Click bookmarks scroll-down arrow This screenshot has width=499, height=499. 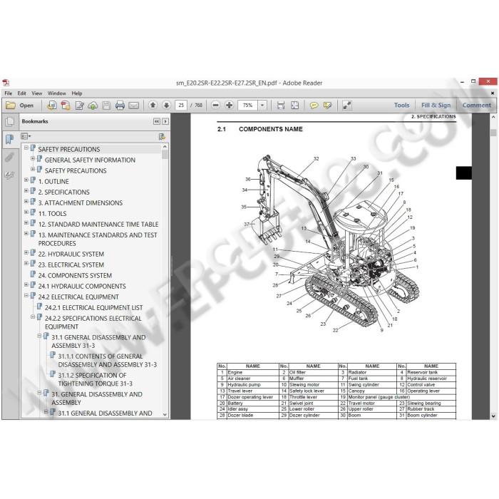(165, 414)
